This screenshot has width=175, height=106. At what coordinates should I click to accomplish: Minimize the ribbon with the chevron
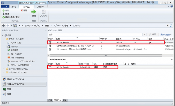pyautogui.click(x=168, y=7)
